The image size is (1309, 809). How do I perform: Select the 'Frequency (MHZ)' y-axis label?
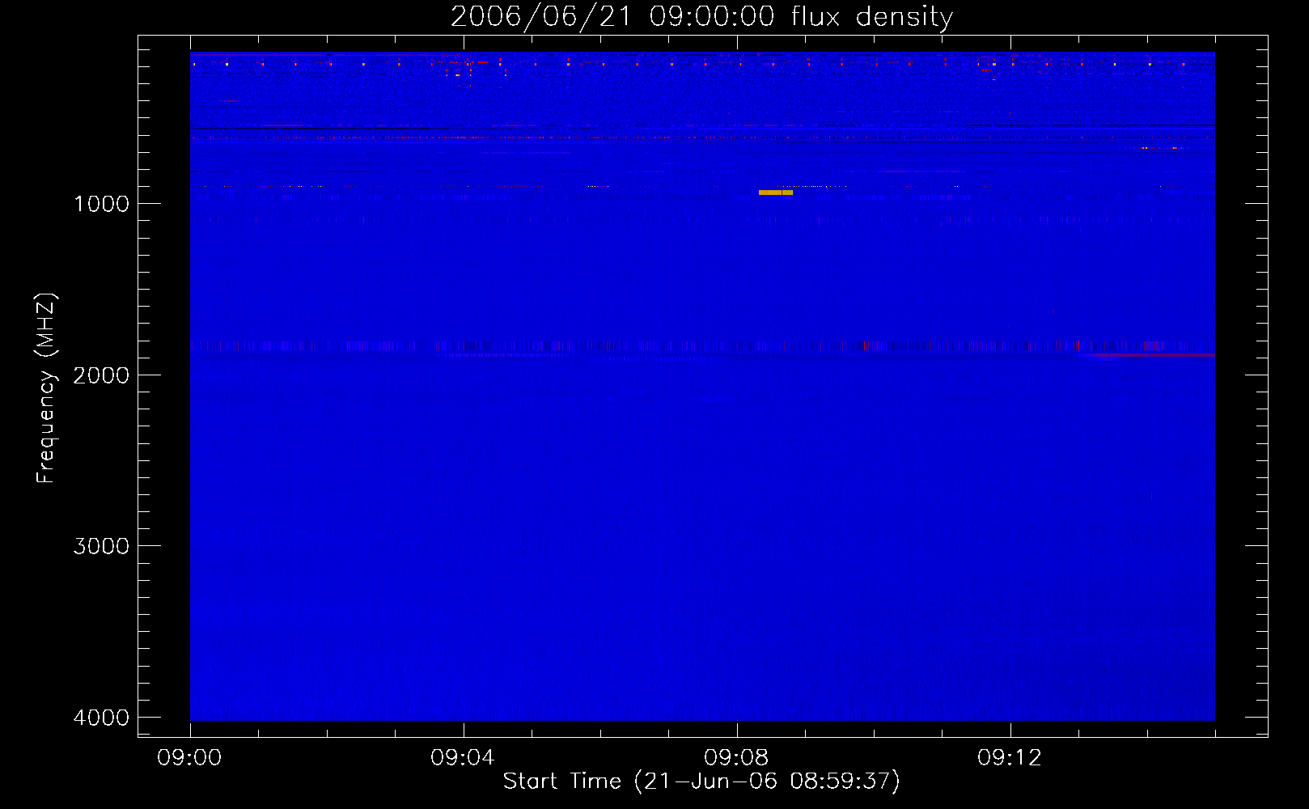[x=46, y=388]
